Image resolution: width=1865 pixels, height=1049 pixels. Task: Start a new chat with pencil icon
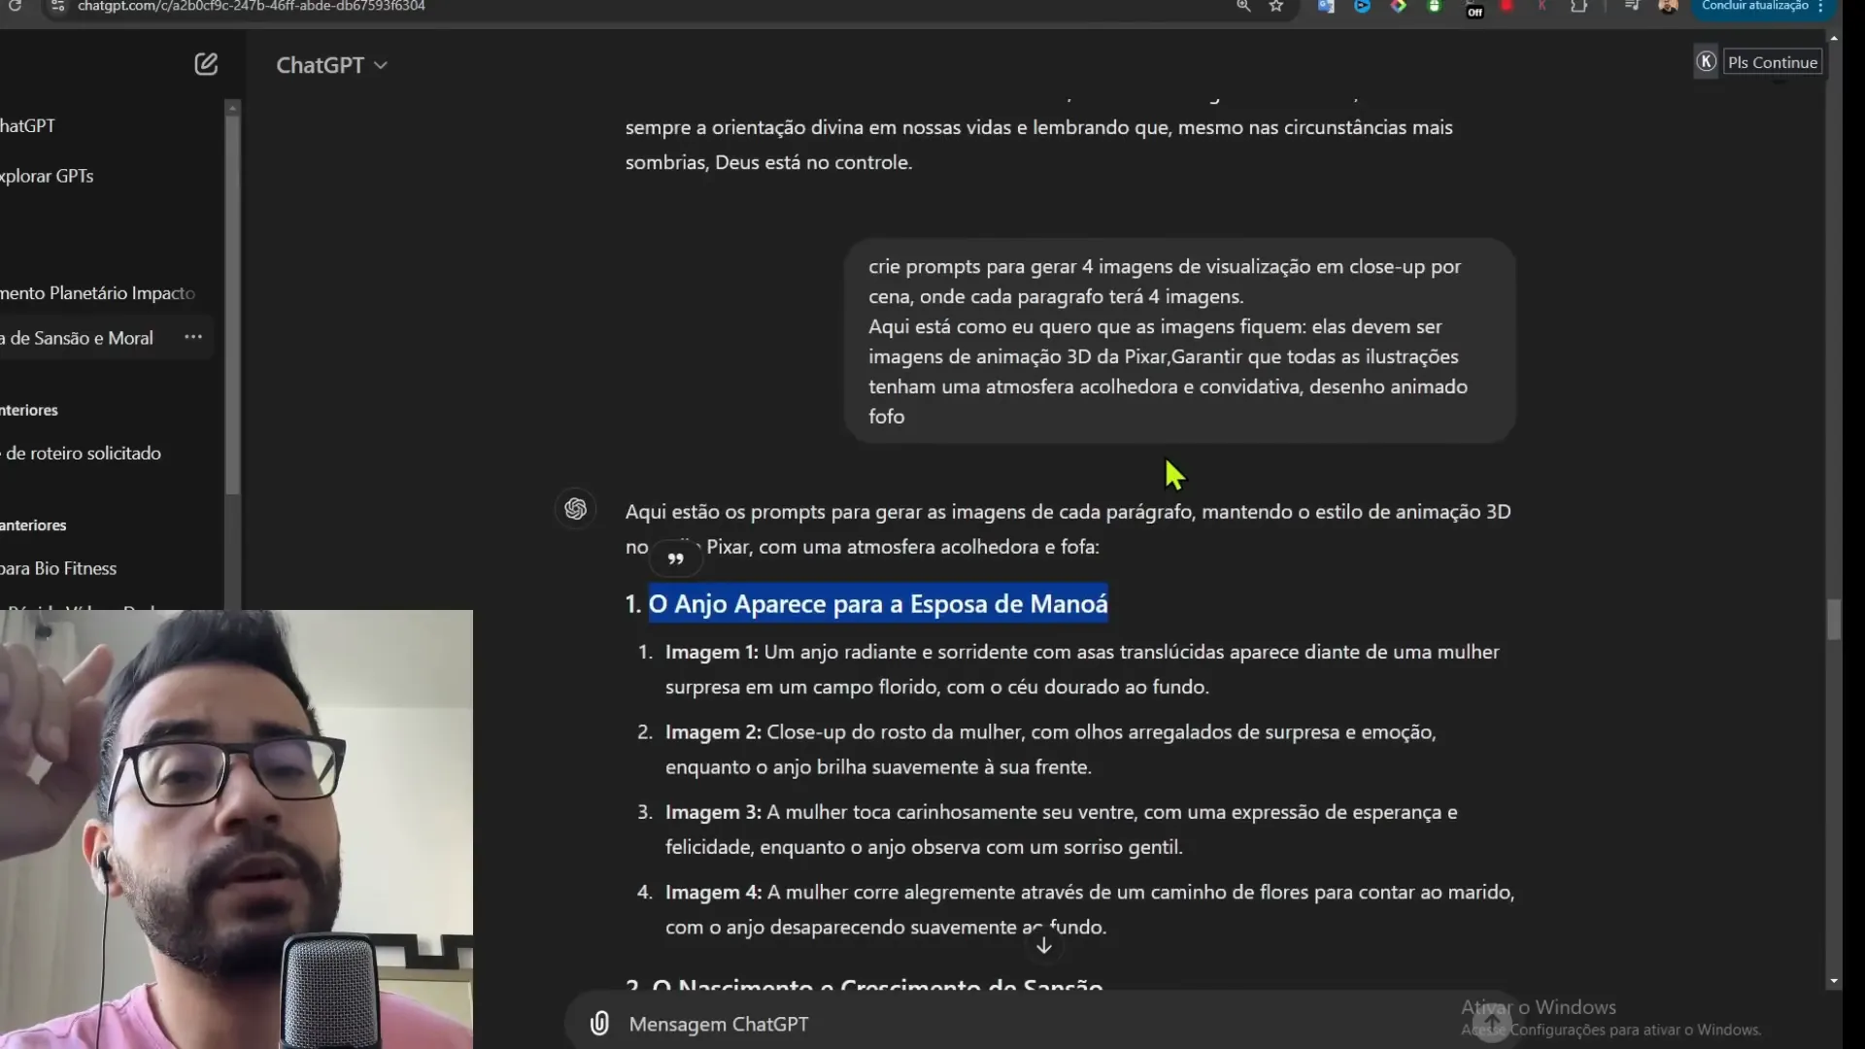tap(205, 64)
